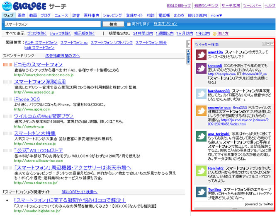The height and width of the screenshot is (216, 277).
Task: Open the BIGLOBE内 tab
Action: tap(197, 15)
